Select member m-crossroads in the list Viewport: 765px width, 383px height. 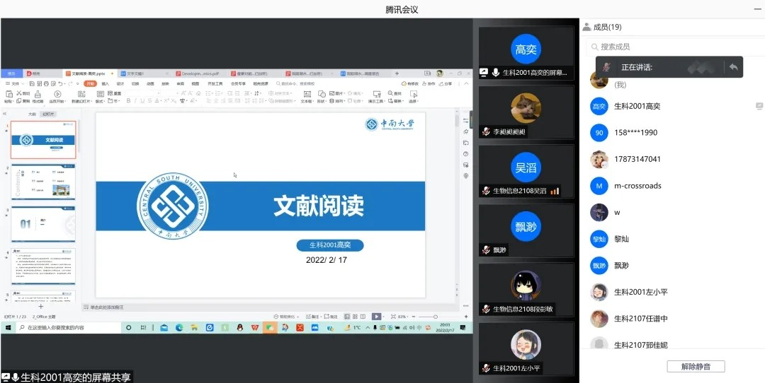(x=637, y=186)
